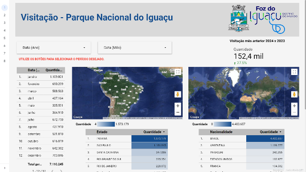Sort Estado table by Quantidade column
306x172 pixels.
[154, 132]
